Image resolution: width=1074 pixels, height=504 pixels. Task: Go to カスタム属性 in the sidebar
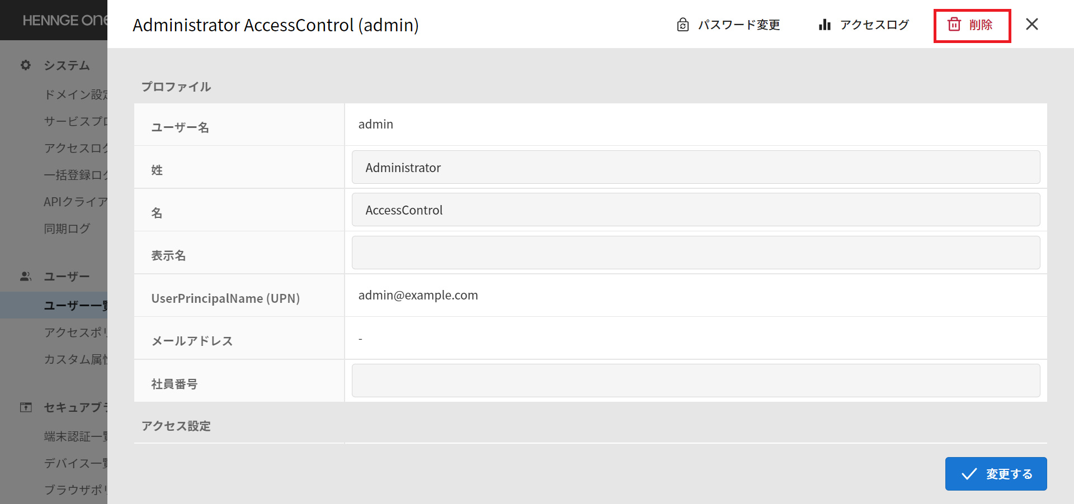(76, 359)
